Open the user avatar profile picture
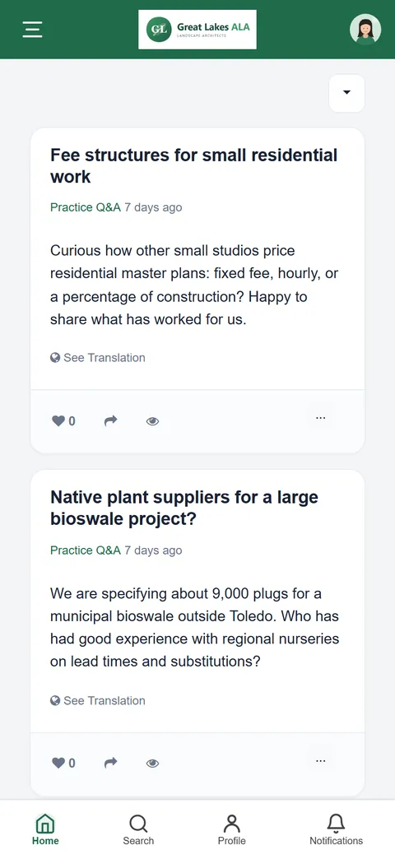Screen dimensions: 395x859 pos(365,29)
